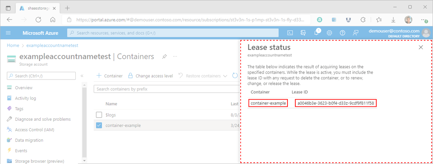
Task: Open Overview in the sidebar
Action: pyautogui.click(x=24, y=87)
